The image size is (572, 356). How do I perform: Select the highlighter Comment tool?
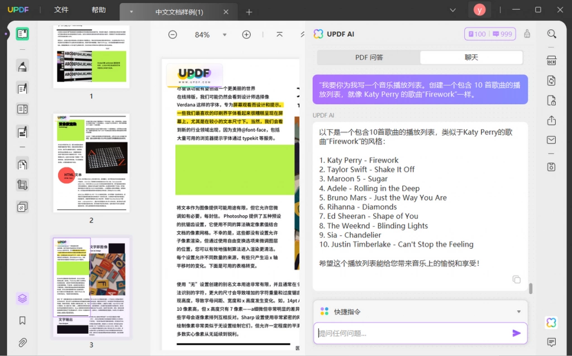pos(22,67)
